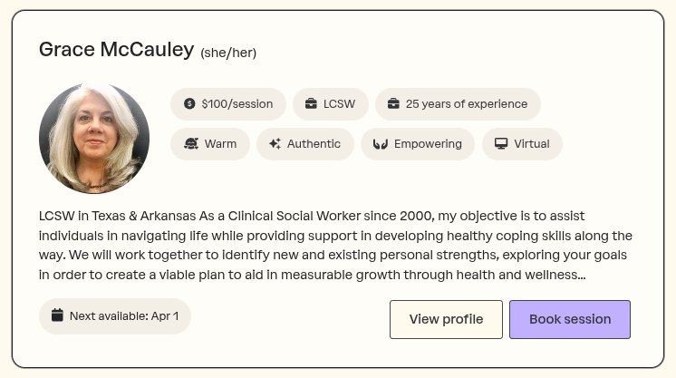Click the monitor icon beside Virtual

(x=501, y=144)
